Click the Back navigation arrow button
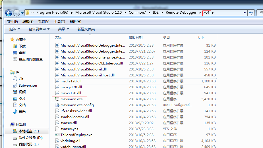This screenshot has width=263, height=148. point(9,13)
